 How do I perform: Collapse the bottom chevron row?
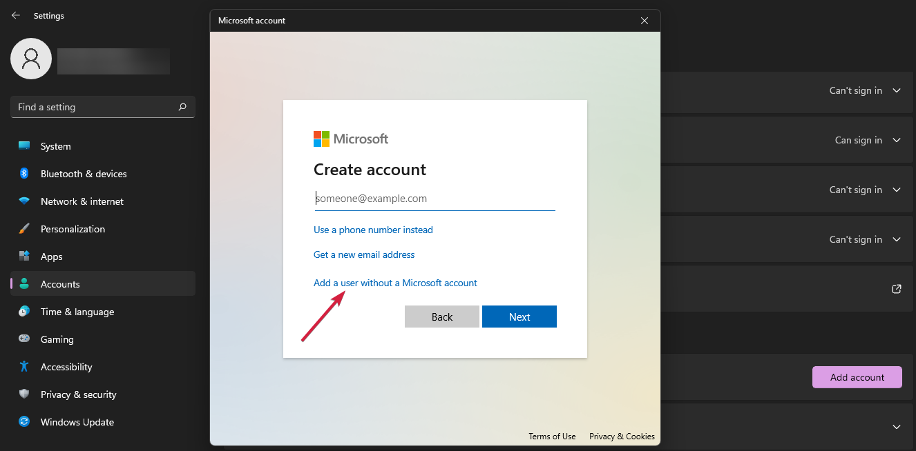pos(896,426)
